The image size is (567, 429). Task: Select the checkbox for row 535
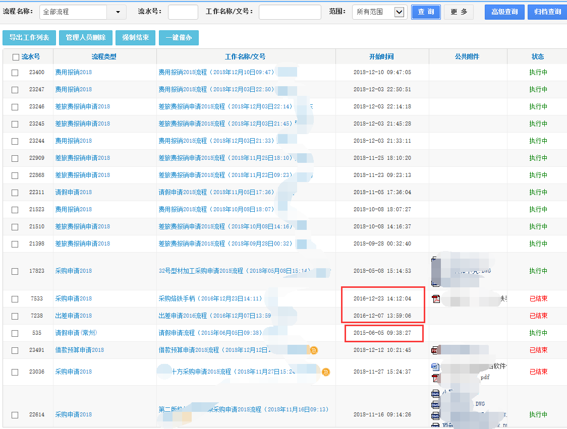(x=15, y=333)
